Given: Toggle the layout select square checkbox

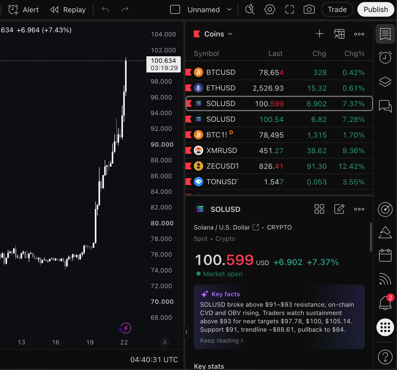Looking at the screenshot, I should click(175, 10).
